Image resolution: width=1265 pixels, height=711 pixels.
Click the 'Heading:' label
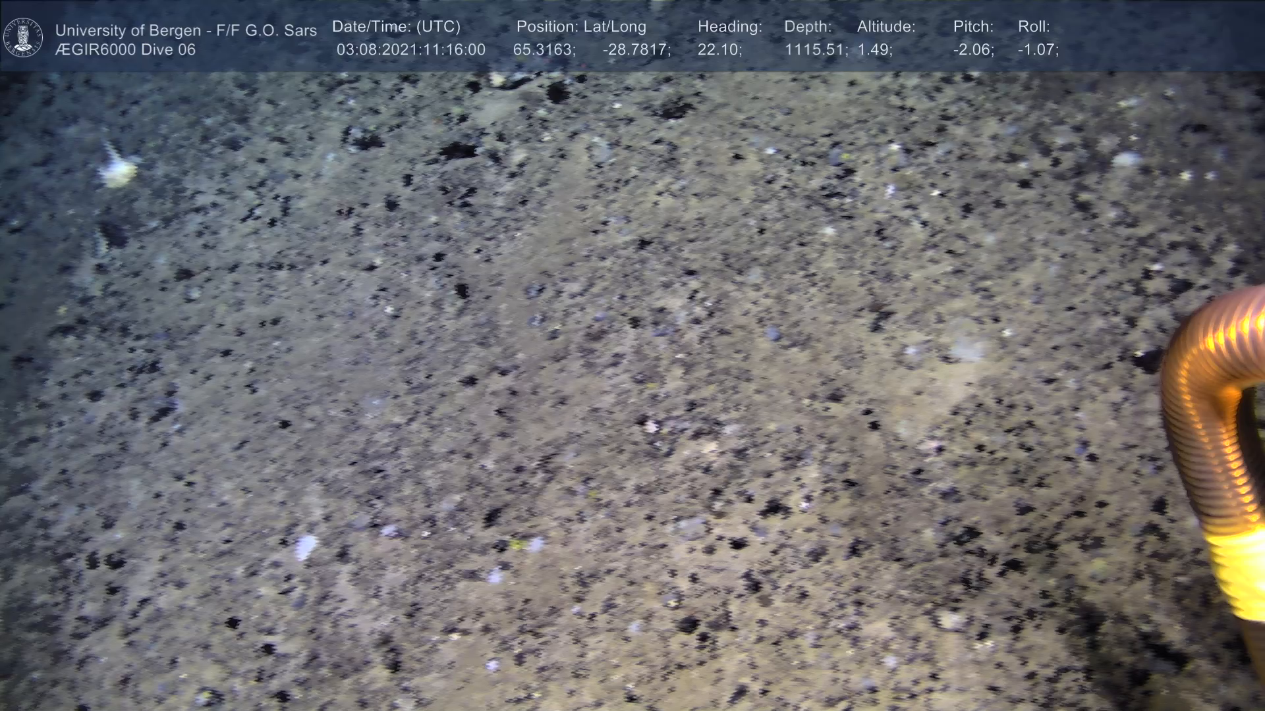[729, 27]
